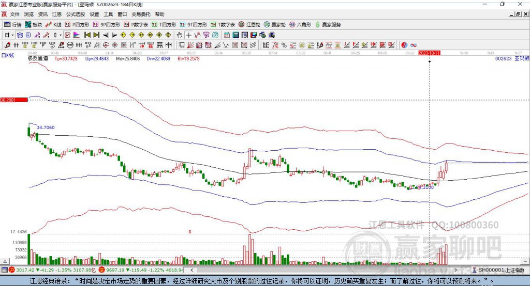The width and height of the screenshot is (530, 286).
Task: Click the 34.7060 high price annotation
Action: pyautogui.click(x=46, y=128)
